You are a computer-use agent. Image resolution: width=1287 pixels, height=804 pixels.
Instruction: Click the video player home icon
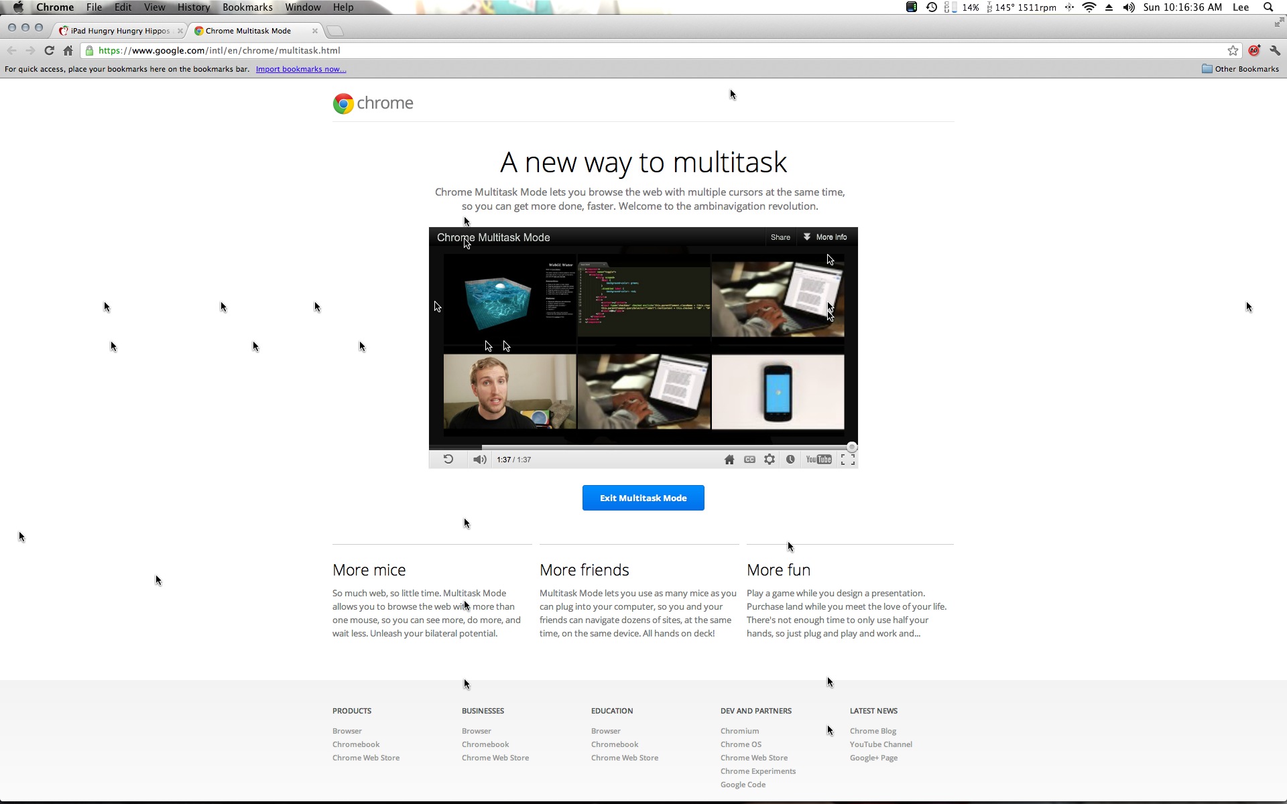729,460
